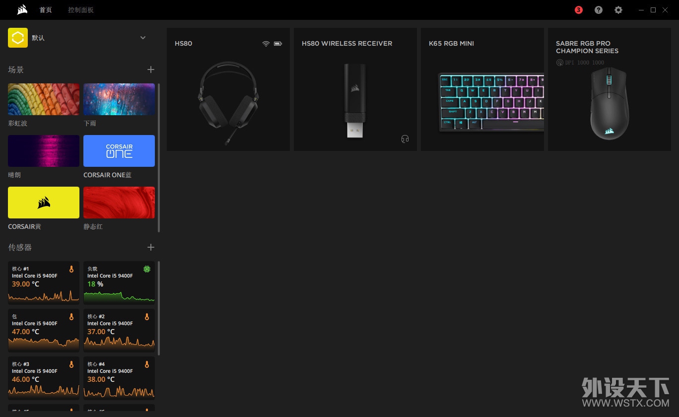Click the 核心 #1 temperature sensor icon

click(x=71, y=269)
